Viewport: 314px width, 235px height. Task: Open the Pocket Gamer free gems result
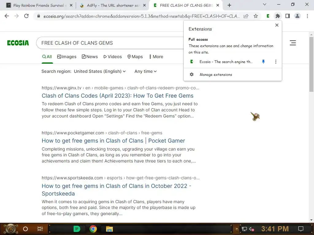(113, 141)
